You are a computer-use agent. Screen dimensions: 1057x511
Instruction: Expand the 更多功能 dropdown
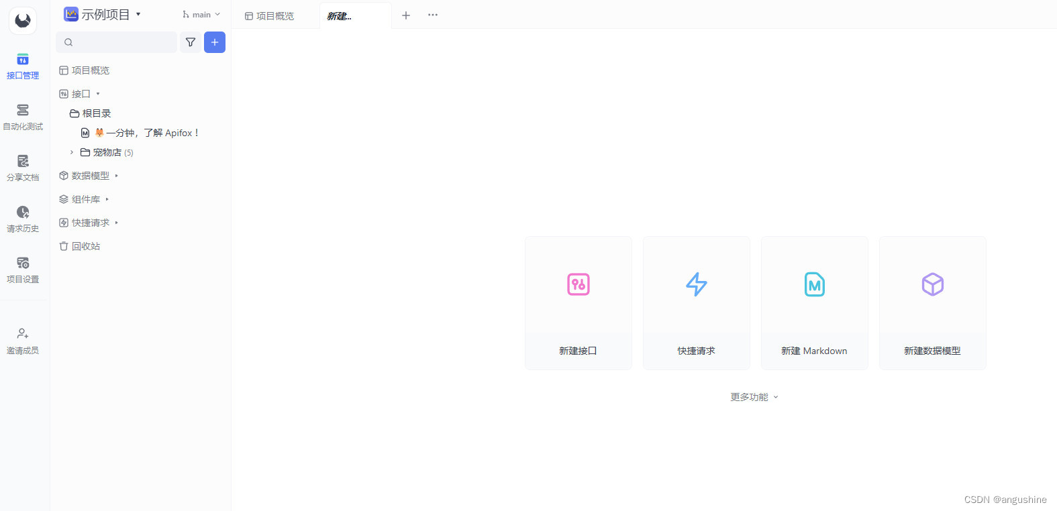pyautogui.click(x=754, y=397)
